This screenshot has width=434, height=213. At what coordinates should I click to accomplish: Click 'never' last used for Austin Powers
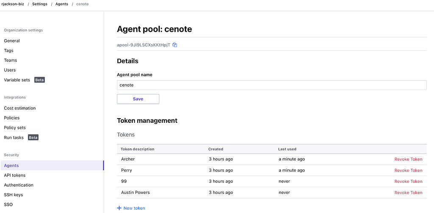click(x=284, y=193)
